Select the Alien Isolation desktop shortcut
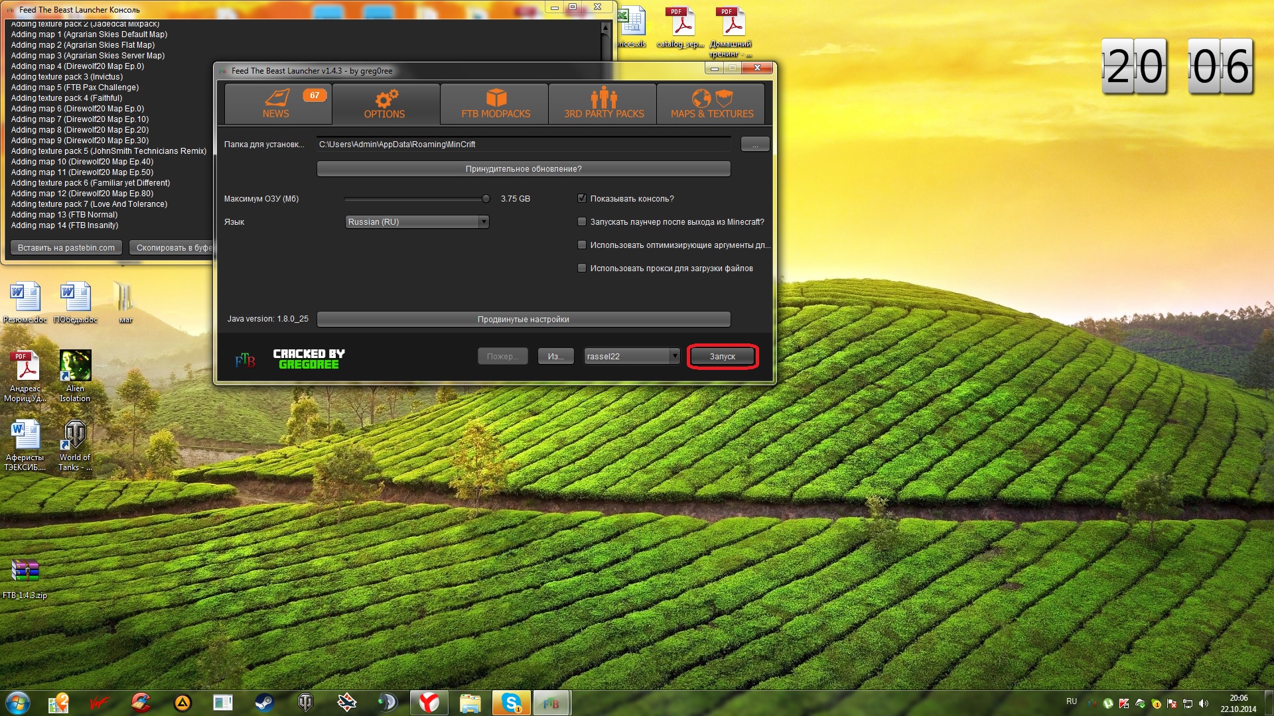The image size is (1274, 716). point(75,377)
